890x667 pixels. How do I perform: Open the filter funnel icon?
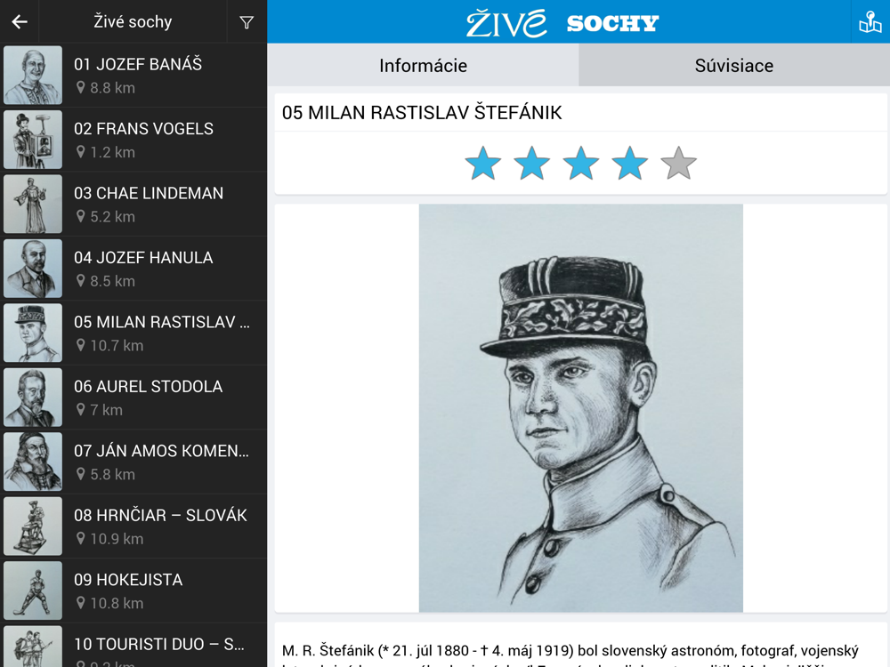click(247, 22)
